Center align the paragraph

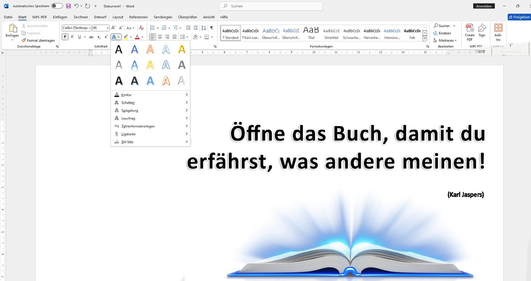tap(160, 37)
